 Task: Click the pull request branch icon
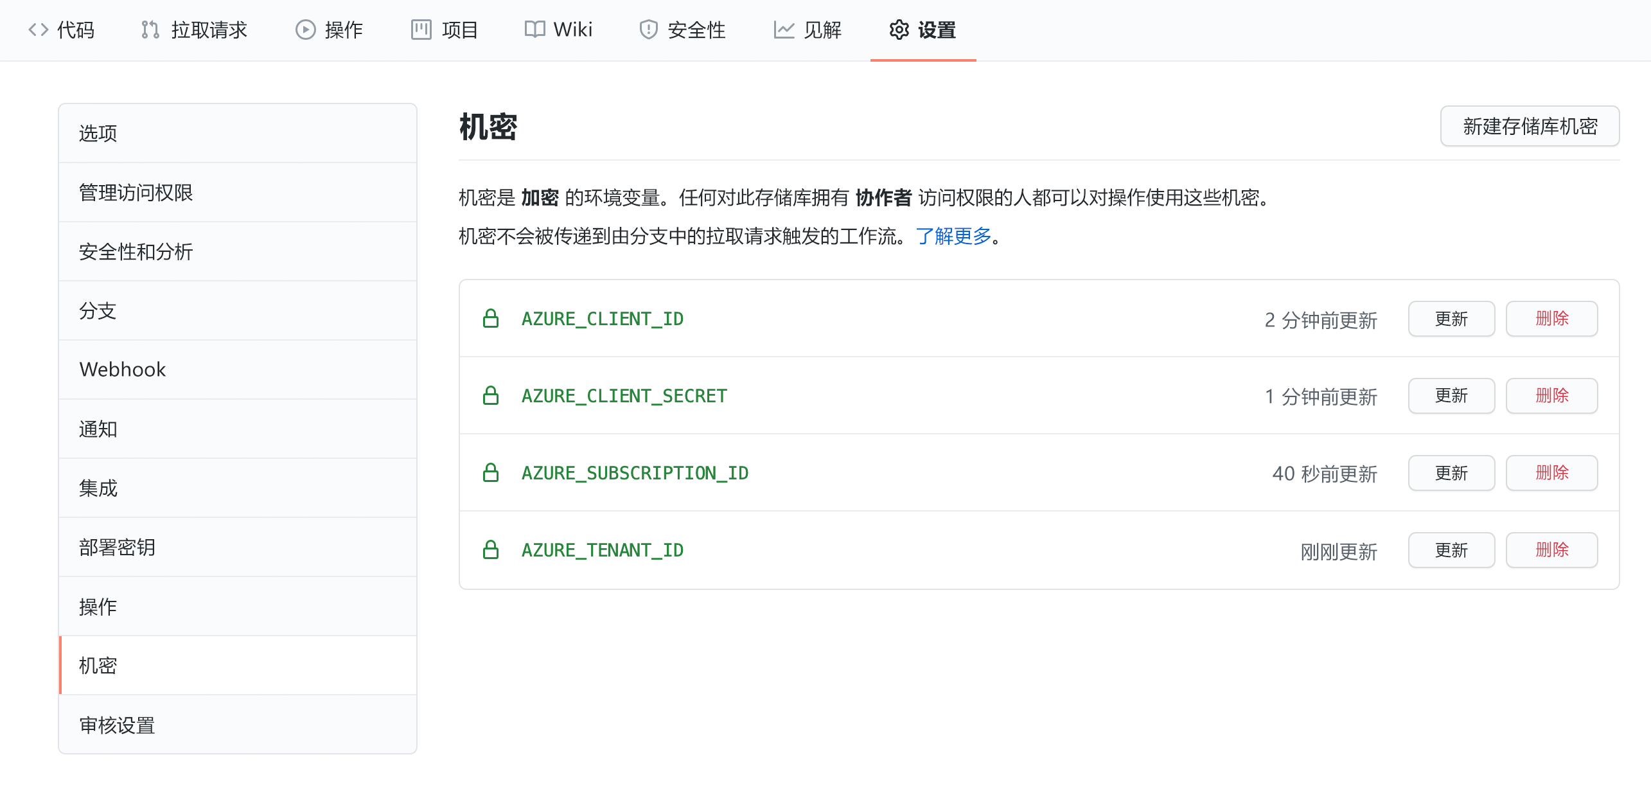149,30
